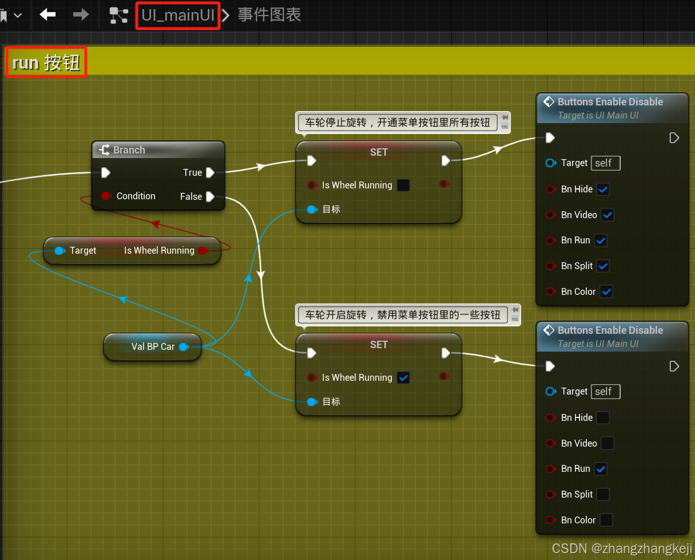Click the blueprint graph icon in breadcrumb
Screen dimensions: 695x560
(x=119, y=15)
